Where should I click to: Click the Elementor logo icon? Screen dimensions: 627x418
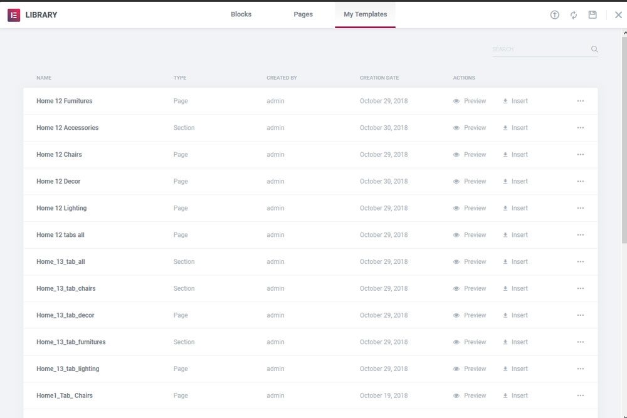pyautogui.click(x=14, y=15)
